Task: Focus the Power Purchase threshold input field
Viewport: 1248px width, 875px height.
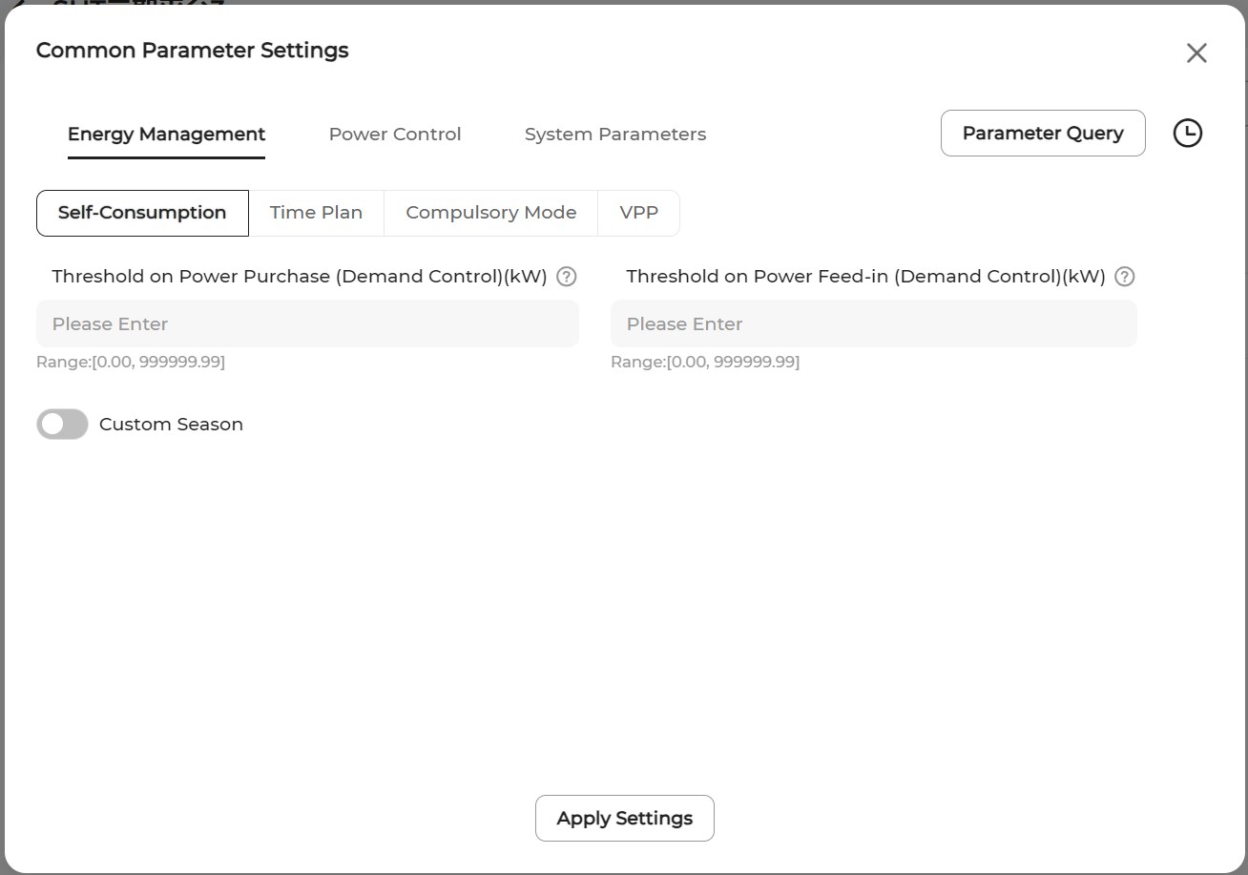Action: 307,324
